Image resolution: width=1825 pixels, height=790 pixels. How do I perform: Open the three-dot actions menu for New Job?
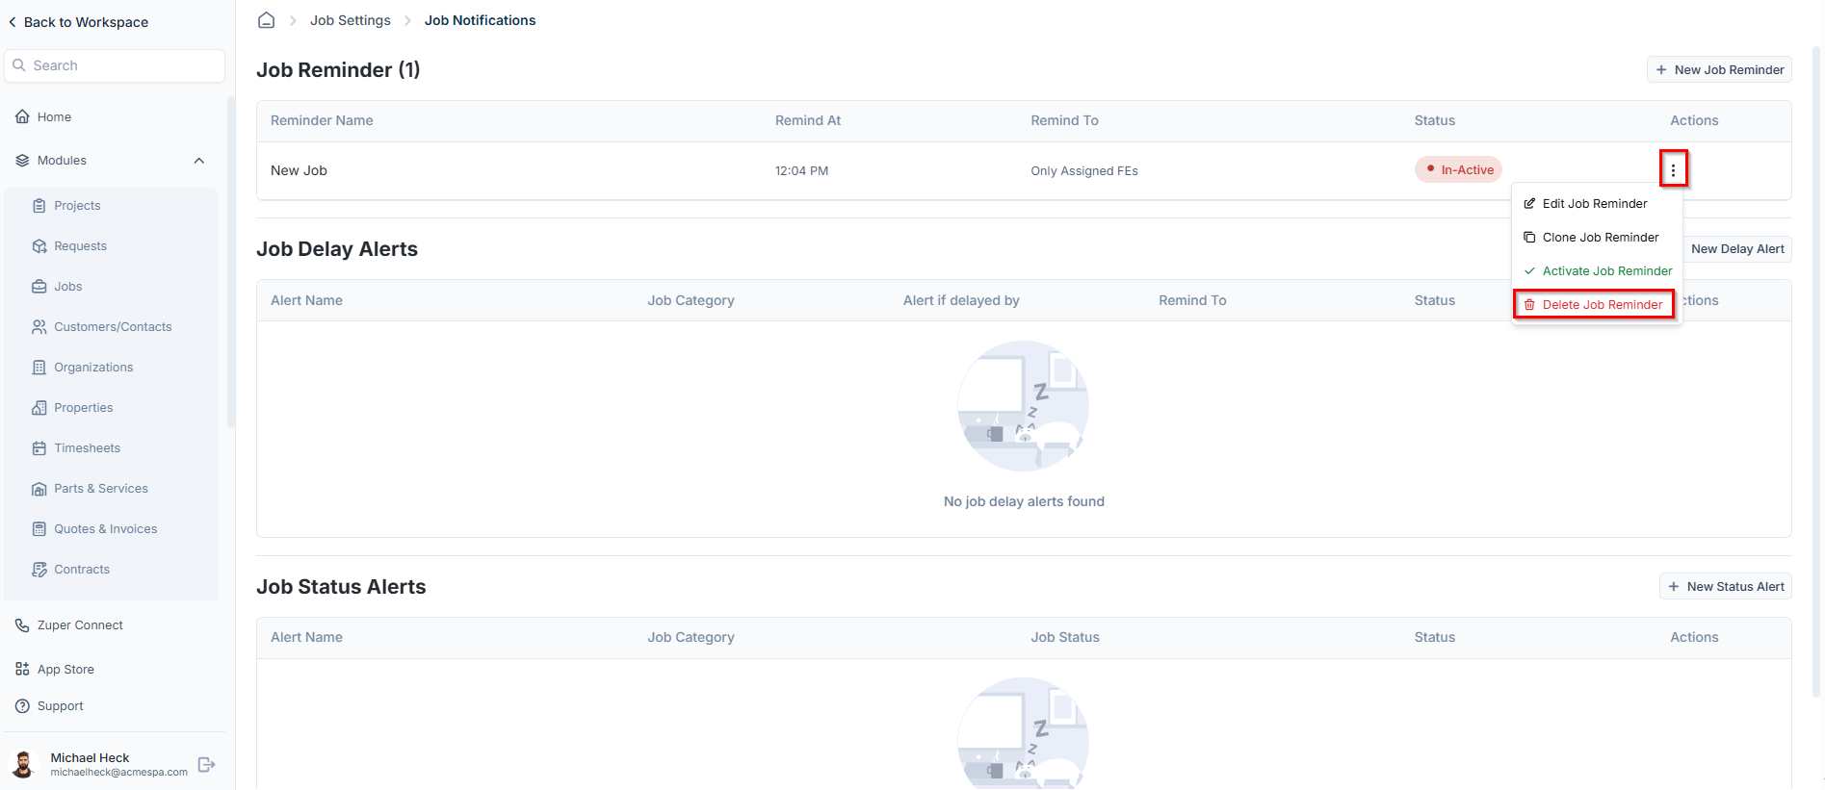(x=1673, y=170)
